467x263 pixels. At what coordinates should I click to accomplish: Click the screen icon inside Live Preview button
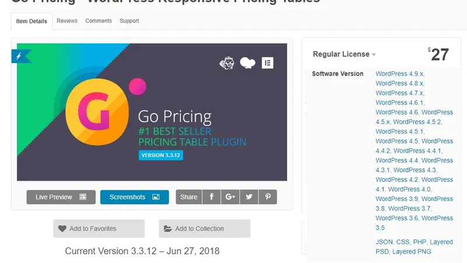click(83, 197)
